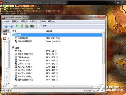This screenshot has width=126, height=95.
Task: Click the blue Back arrow in toolbar
Action: point(6,26)
